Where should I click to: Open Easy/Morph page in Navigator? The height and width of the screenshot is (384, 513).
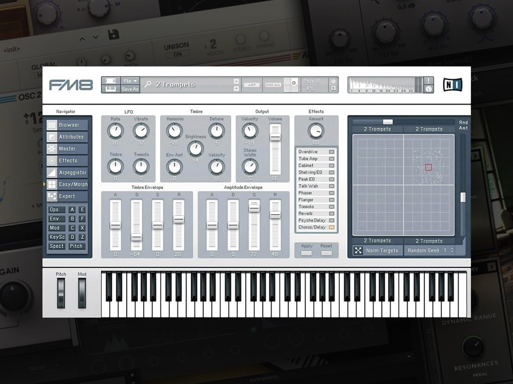click(67, 185)
